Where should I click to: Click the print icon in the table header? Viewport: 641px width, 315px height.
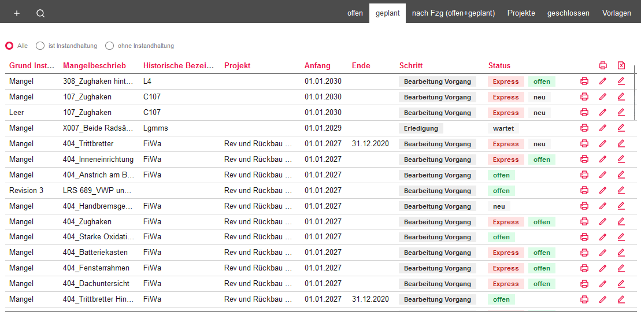pos(603,65)
